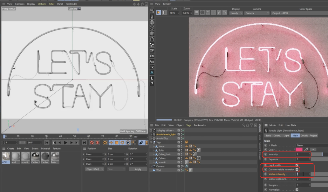This screenshot has width=328, height=192.
Task: Click the Tx icon in the IPR top toolbar
Action: coord(225,13)
